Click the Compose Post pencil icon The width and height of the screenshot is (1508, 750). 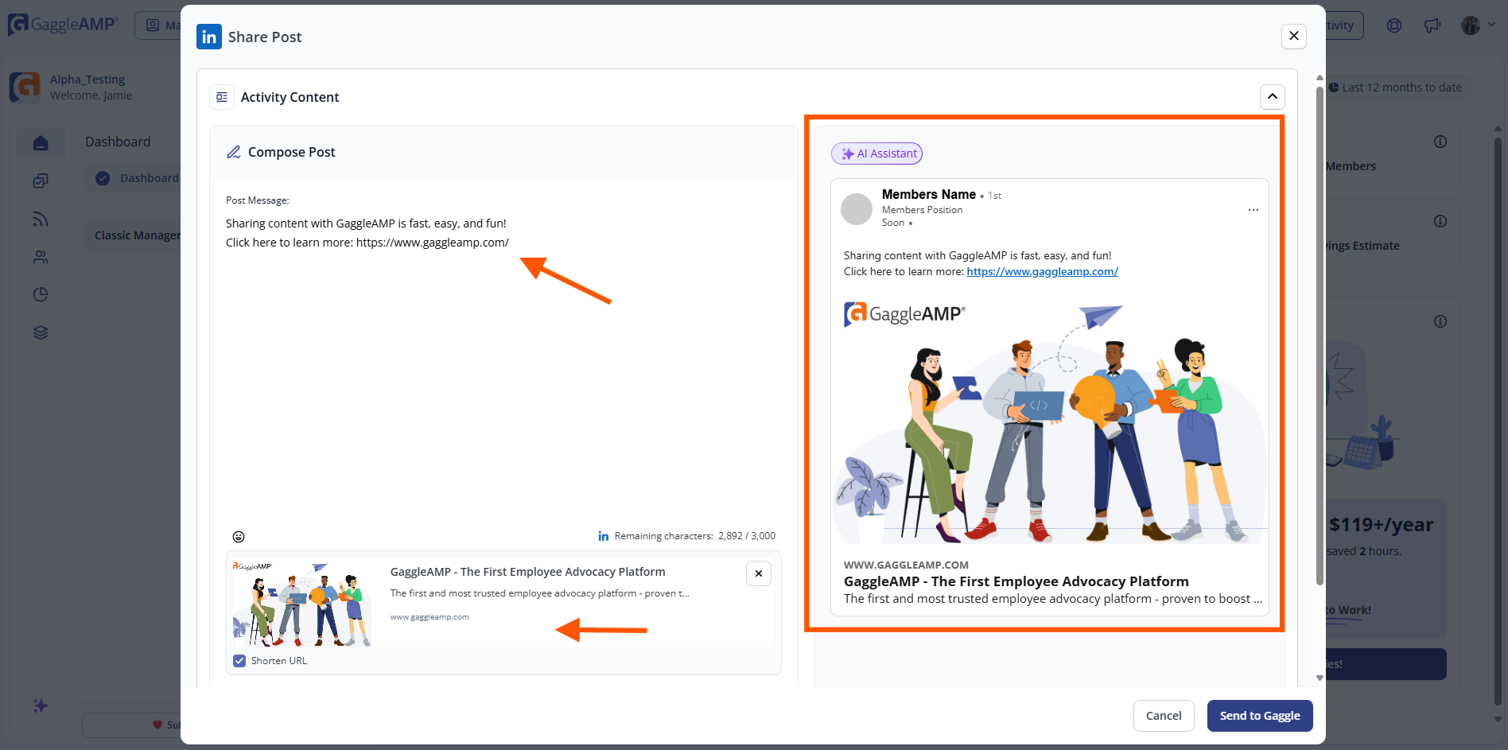[234, 152]
